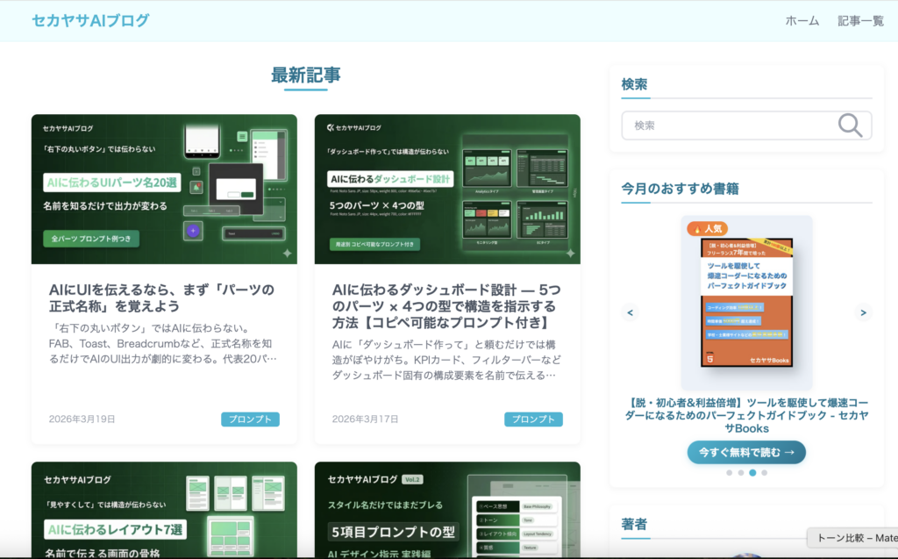The width and height of the screenshot is (898, 559).
Task: Open the 記事一覧 navigation link
Action: pos(860,21)
